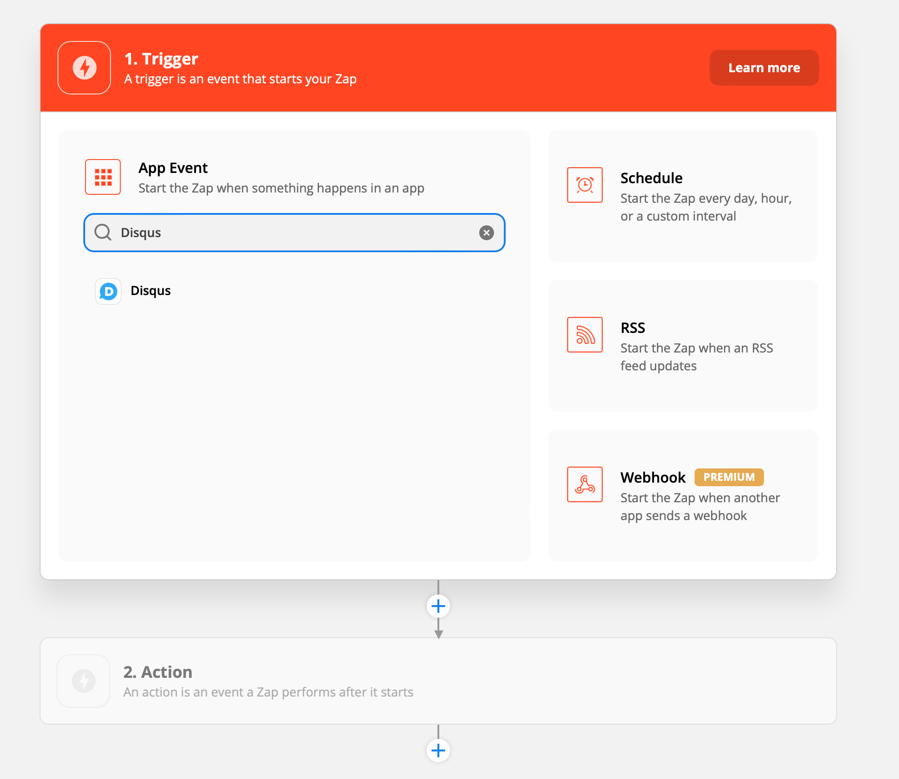Click the 1. Trigger header title

coord(161,59)
